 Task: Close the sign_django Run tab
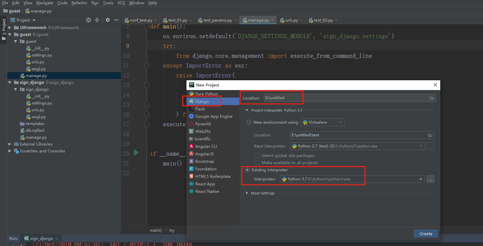click(56, 238)
